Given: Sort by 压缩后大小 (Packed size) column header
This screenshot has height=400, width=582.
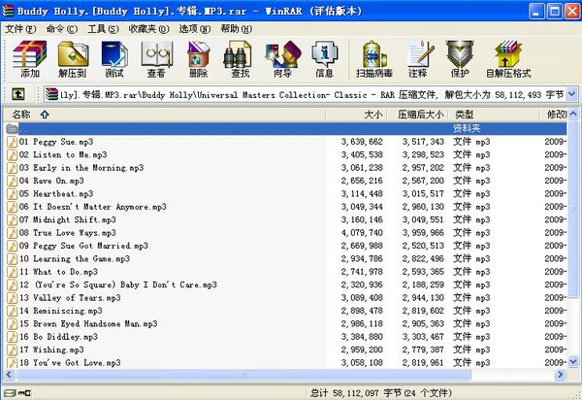Looking at the screenshot, I should point(418,115).
